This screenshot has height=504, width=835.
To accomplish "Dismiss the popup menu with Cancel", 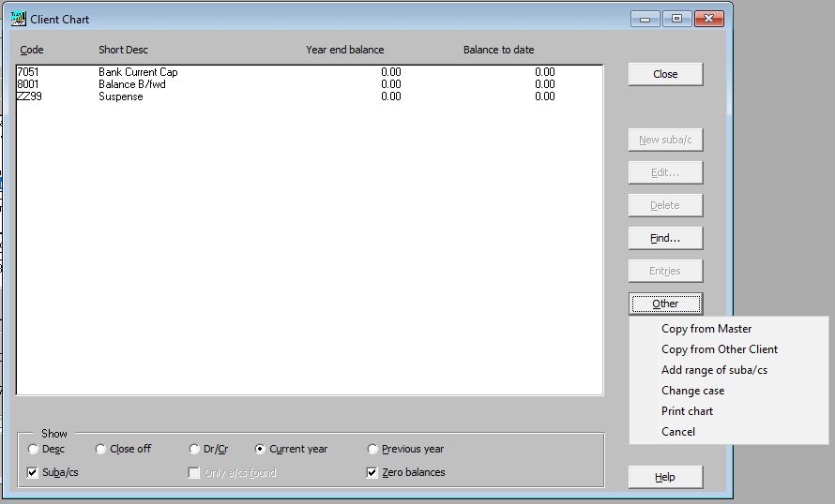I will click(x=678, y=432).
